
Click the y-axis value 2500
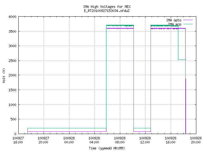point(12,61)
